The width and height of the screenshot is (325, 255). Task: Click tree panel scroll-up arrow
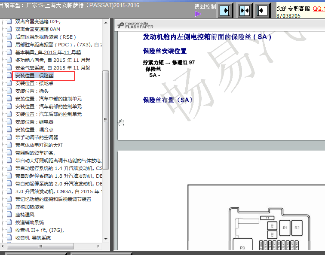click(x=106, y=23)
